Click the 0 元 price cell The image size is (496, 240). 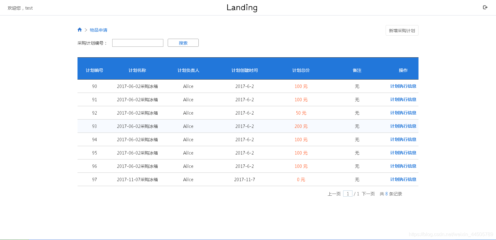click(301, 180)
